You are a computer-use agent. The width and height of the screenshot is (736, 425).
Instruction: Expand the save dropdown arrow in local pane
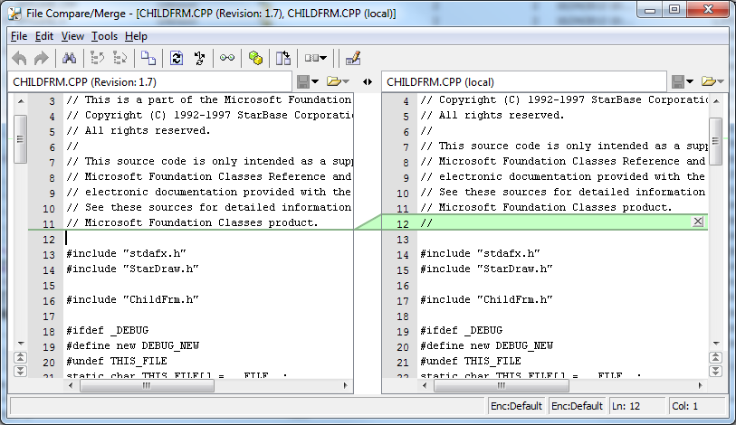[x=690, y=82]
